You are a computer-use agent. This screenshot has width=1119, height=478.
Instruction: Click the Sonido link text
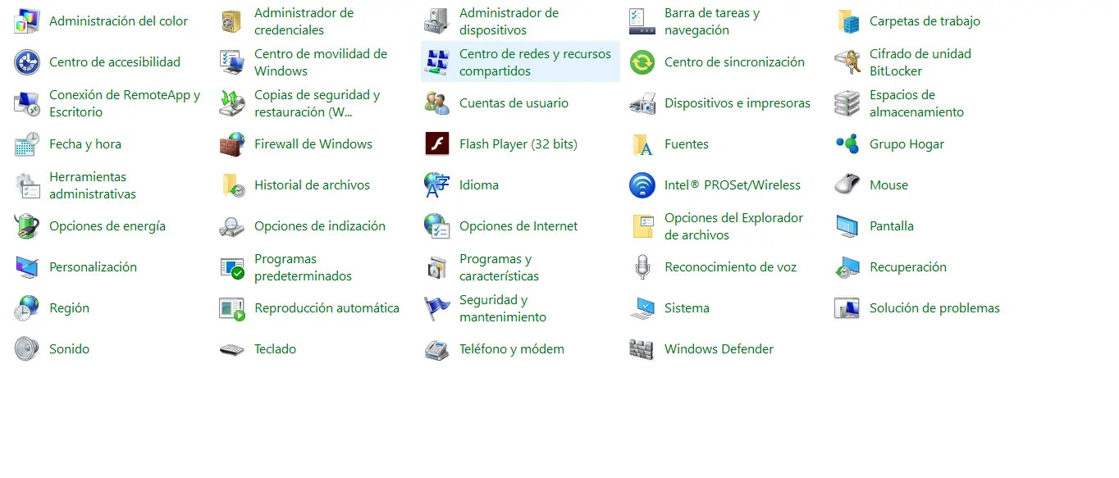[69, 349]
